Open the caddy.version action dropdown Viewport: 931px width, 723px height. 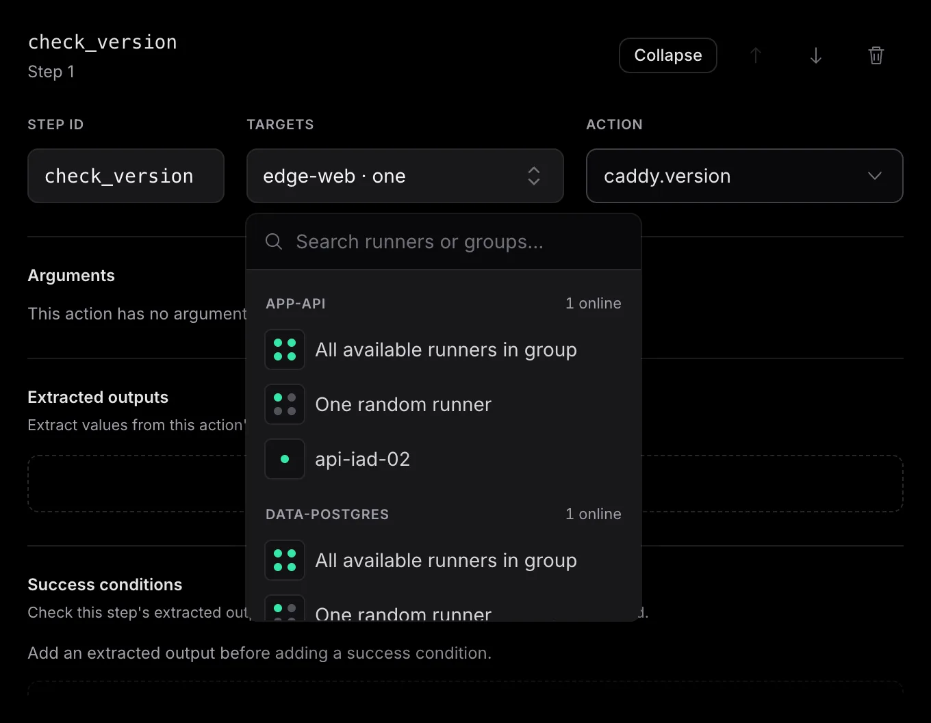(x=745, y=176)
